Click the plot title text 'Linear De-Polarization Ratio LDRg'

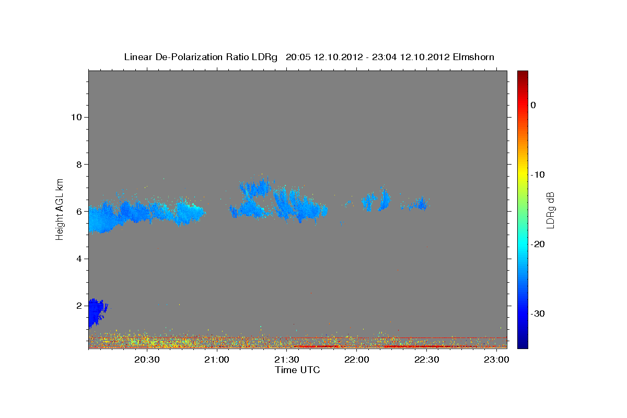pos(201,57)
